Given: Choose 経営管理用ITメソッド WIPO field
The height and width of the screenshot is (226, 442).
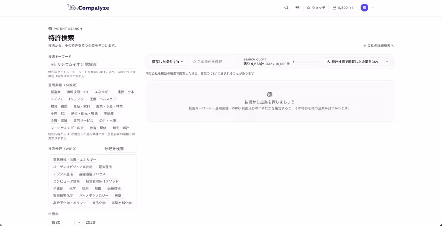Looking at the screenshot, I should [x=102, y=181].
